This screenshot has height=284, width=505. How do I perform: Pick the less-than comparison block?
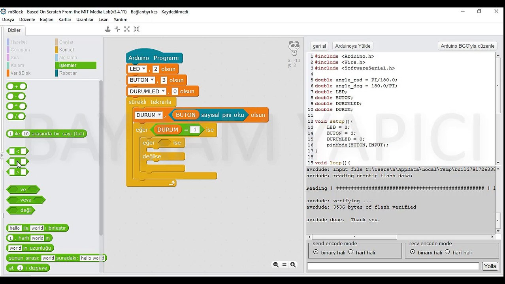(18, 151)
